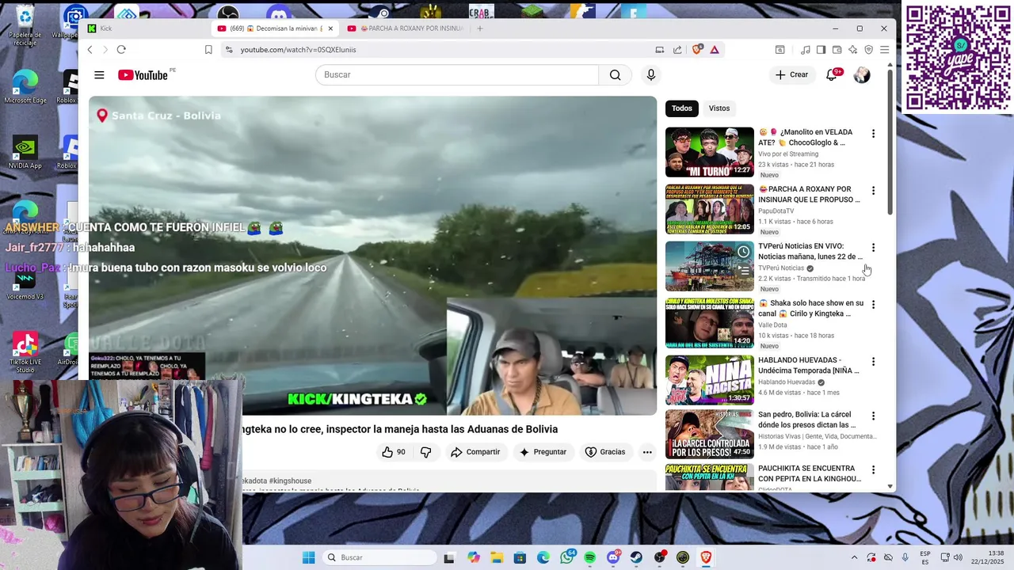Select the Vistos filter chip
Screen dimensions: 1014x570
(719, 108)
